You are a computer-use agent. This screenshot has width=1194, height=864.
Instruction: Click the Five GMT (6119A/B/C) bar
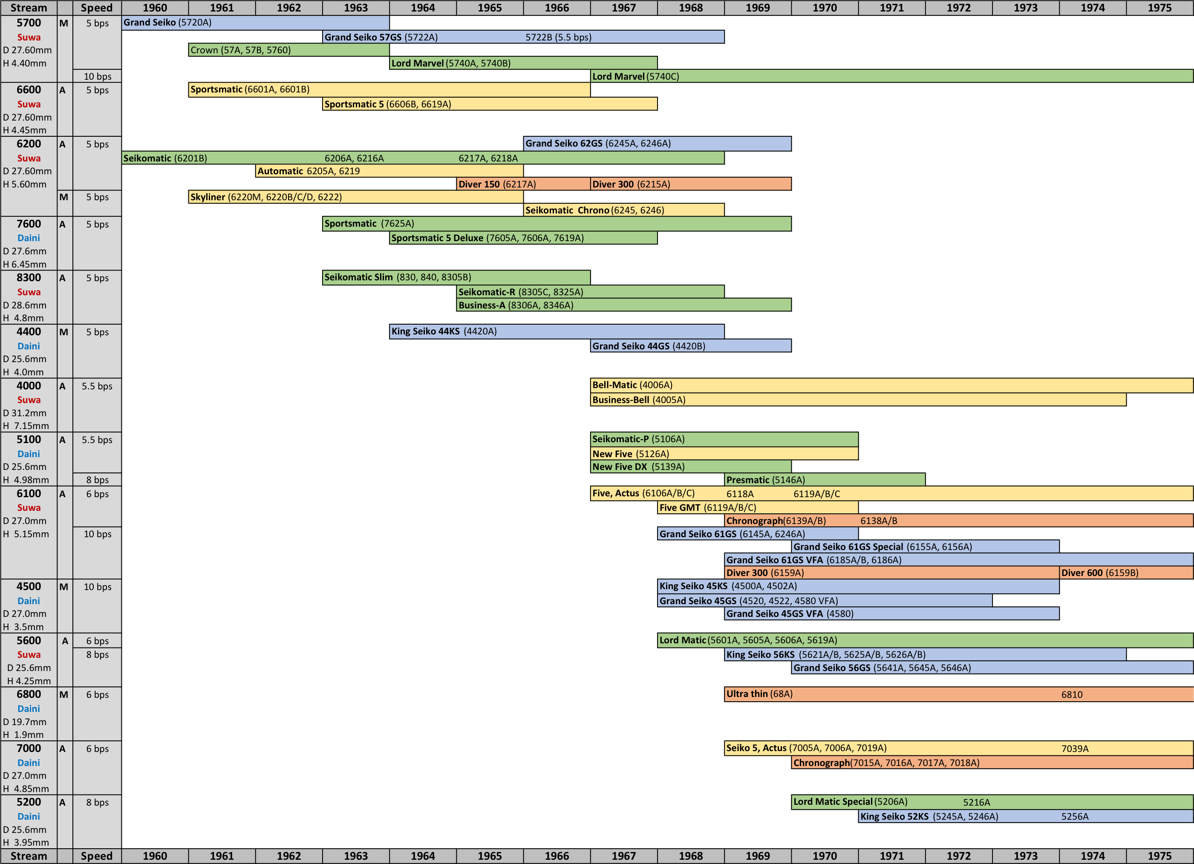[x=758, y=508]
